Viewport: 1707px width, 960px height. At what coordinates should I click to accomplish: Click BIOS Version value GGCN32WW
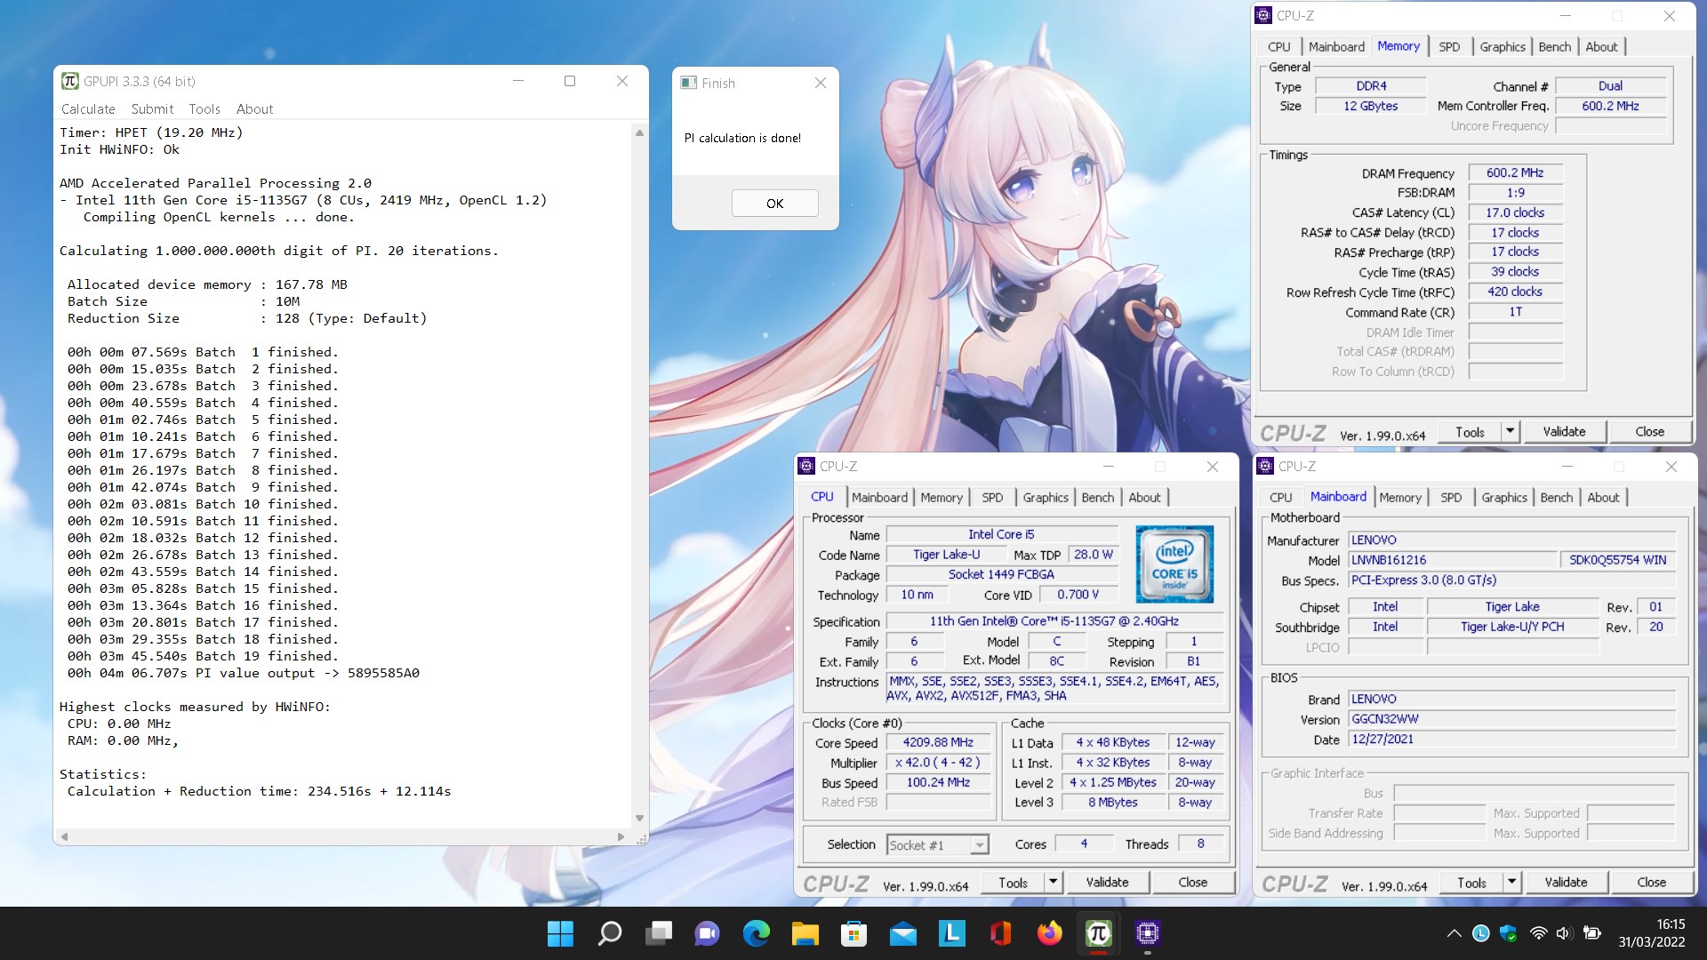click(x=1512, y=719)
